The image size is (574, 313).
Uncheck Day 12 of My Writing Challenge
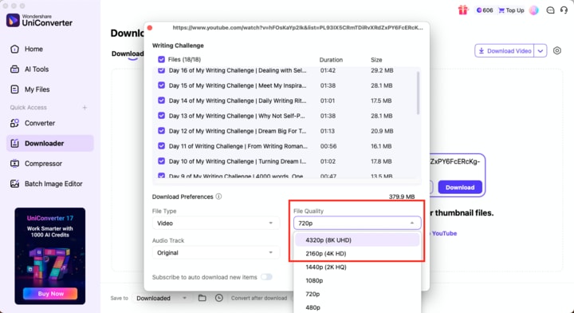161,131
